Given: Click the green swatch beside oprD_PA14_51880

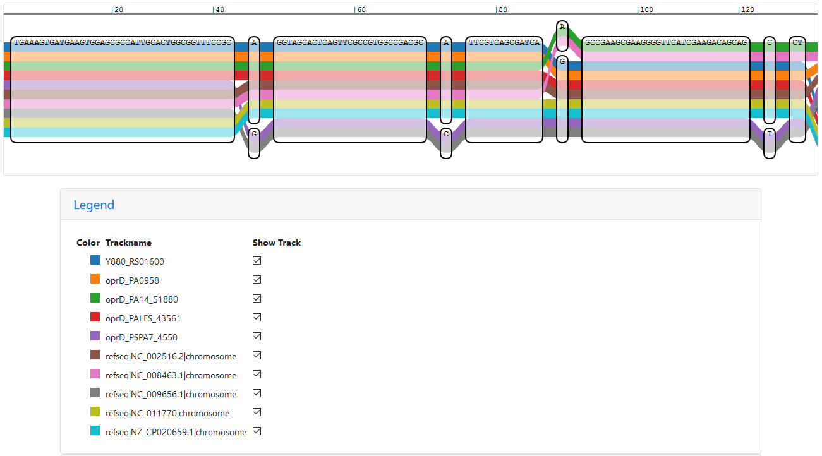Looking at the screenshot, I should (x=95, y=298).
